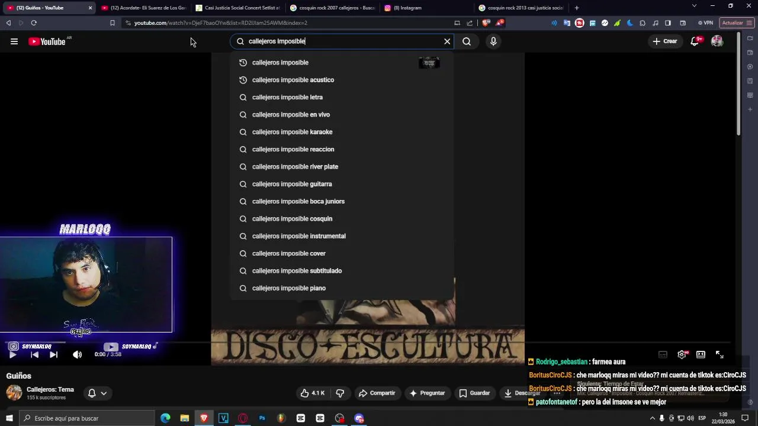This screenshot has height=426, width=758.
Task: Open browser extensions puzzle icon
Action: [643, 23]
